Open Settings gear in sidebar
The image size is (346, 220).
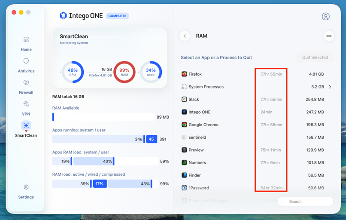[26, 187]
